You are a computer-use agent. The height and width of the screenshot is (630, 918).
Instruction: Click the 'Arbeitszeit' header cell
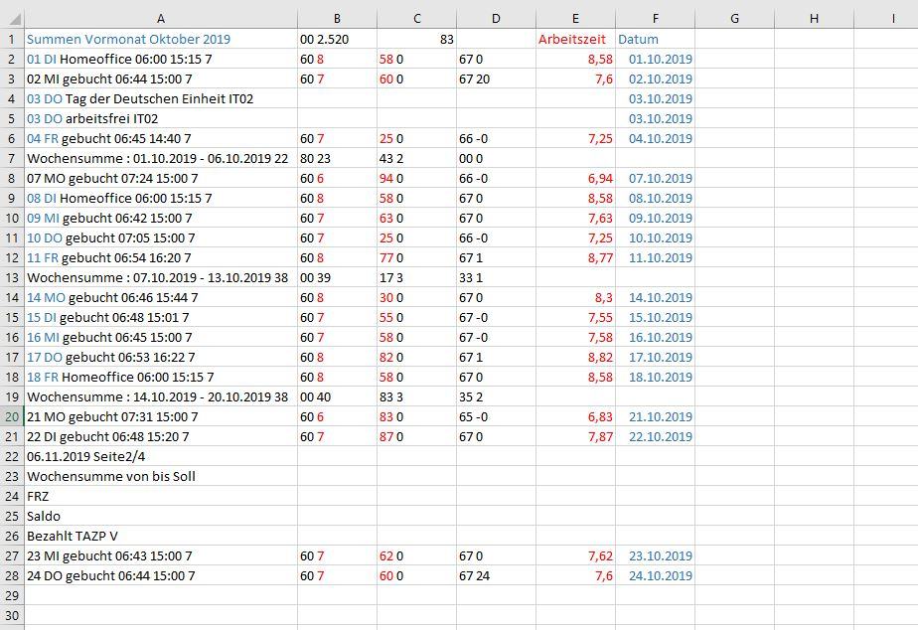point(575,39)
